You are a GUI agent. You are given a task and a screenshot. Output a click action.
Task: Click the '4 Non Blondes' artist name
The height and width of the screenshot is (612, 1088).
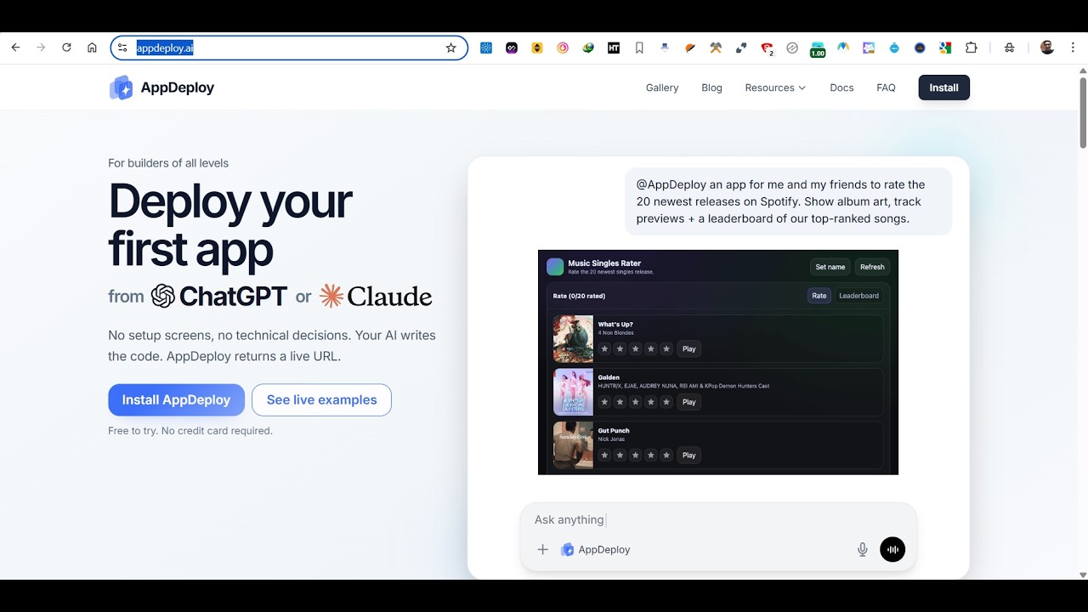pos(615,333)
